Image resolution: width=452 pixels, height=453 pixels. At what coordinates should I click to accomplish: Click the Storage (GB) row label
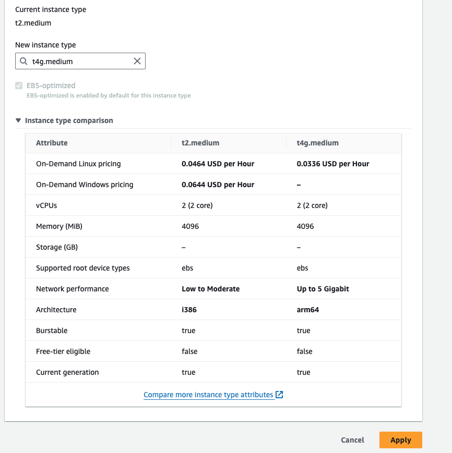click(x=57, y=247)
